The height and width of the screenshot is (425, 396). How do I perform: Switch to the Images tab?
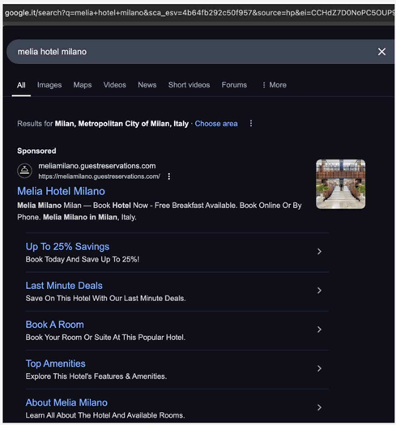(50, 85)
